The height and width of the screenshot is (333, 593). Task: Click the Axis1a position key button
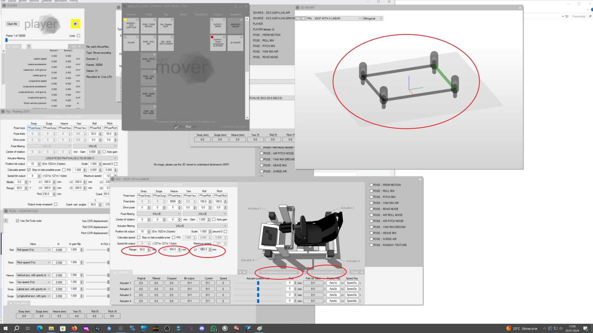click(333, 283)
